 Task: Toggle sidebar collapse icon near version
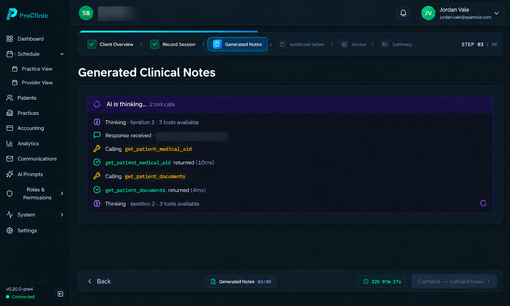coord(60,294)
